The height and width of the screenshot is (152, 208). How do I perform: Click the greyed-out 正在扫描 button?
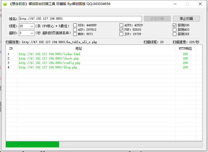coord(157,19)
